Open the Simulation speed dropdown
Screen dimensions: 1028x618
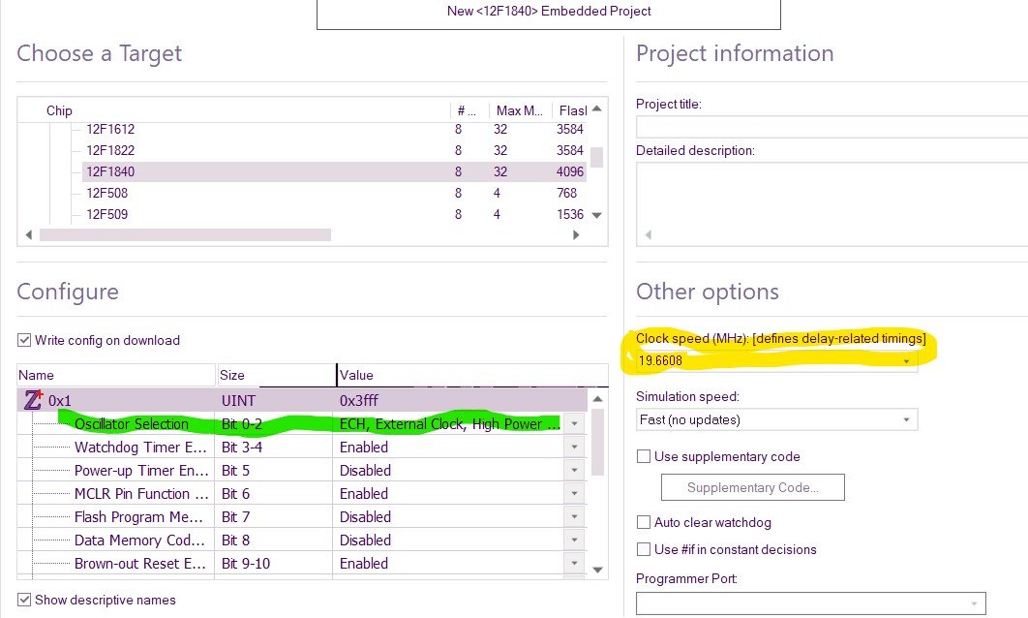coord(908,419)
